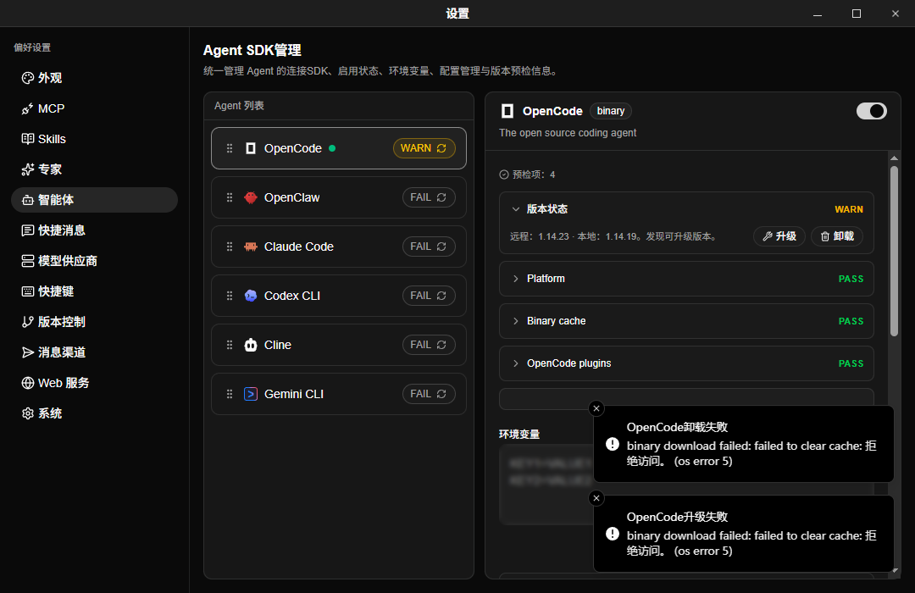Open 快捷消息 quick messages
The width and height of the screenshot is (915, 593).
pyautogui.click(x=95, y=230)
